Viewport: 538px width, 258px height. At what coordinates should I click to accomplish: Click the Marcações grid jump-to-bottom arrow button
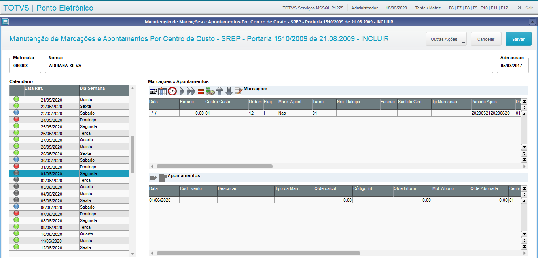(x=524, y=160)
